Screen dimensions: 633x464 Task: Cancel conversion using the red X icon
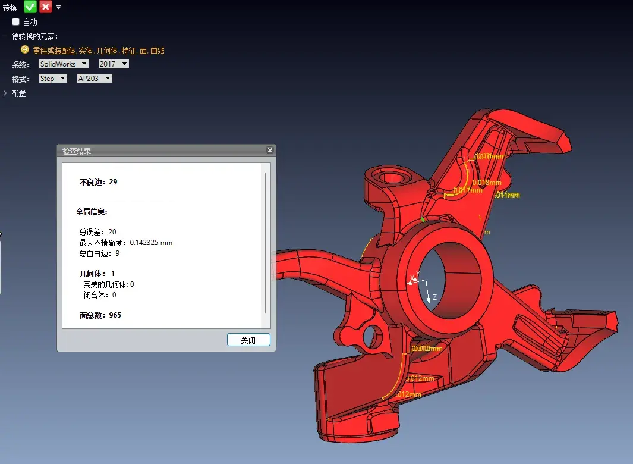45,7
